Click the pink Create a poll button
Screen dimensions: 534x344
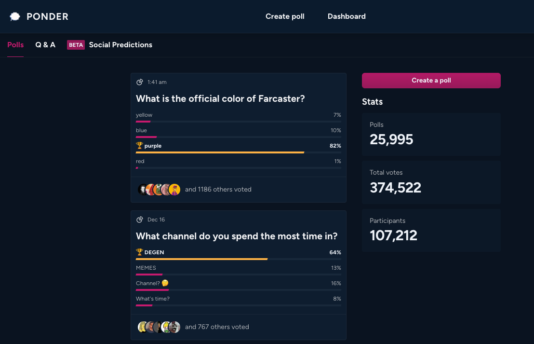coord(431,81)
